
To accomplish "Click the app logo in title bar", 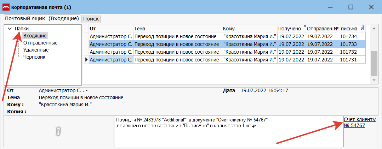I will tap(6, 7).
